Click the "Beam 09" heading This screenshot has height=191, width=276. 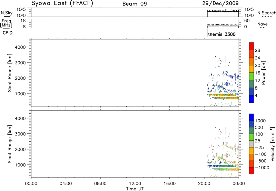click(x=135, y=4)
